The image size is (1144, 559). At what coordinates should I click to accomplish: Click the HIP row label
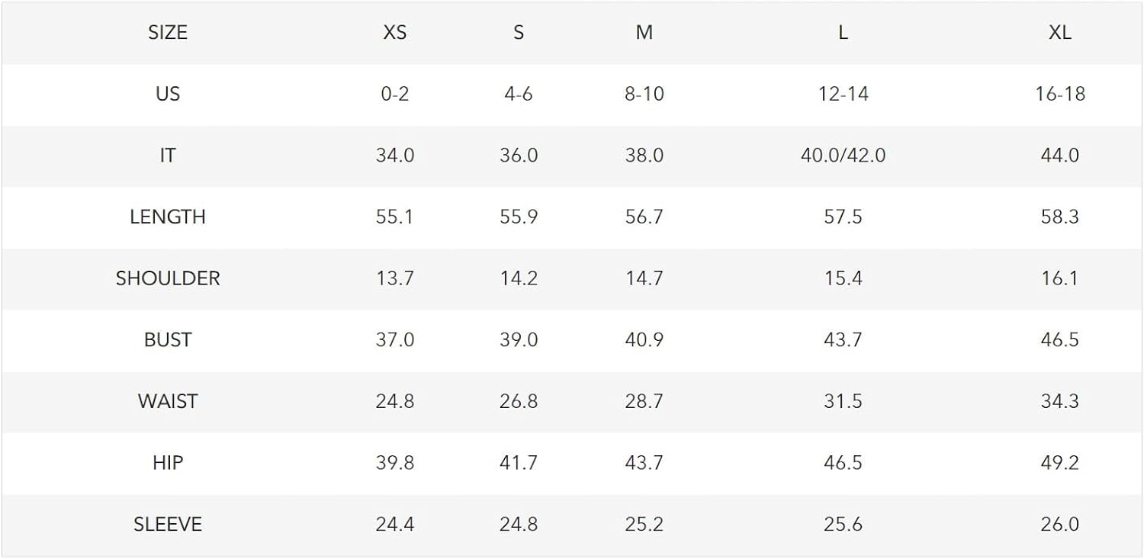click(168, 462)
